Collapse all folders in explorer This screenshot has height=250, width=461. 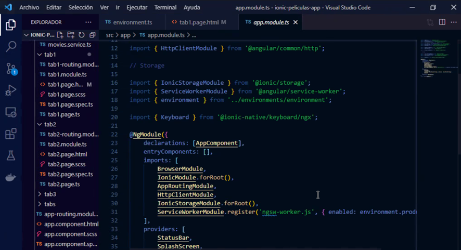tap(92, 35)
